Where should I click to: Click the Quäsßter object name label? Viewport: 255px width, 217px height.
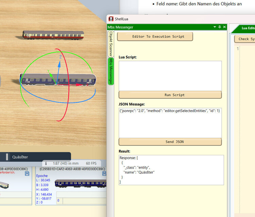(20, 157)
